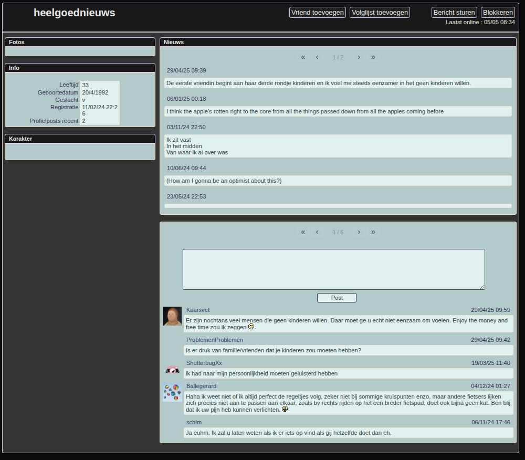Click the Registratie date value
Viewport: 525px width, 460px height.
100,110
